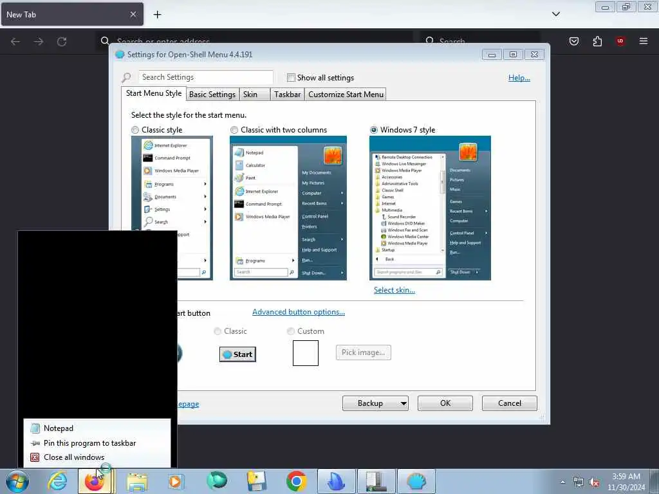Minimize the Open-Shell settings dialog
The image size is (659, 494).
(x=492, y=55)
